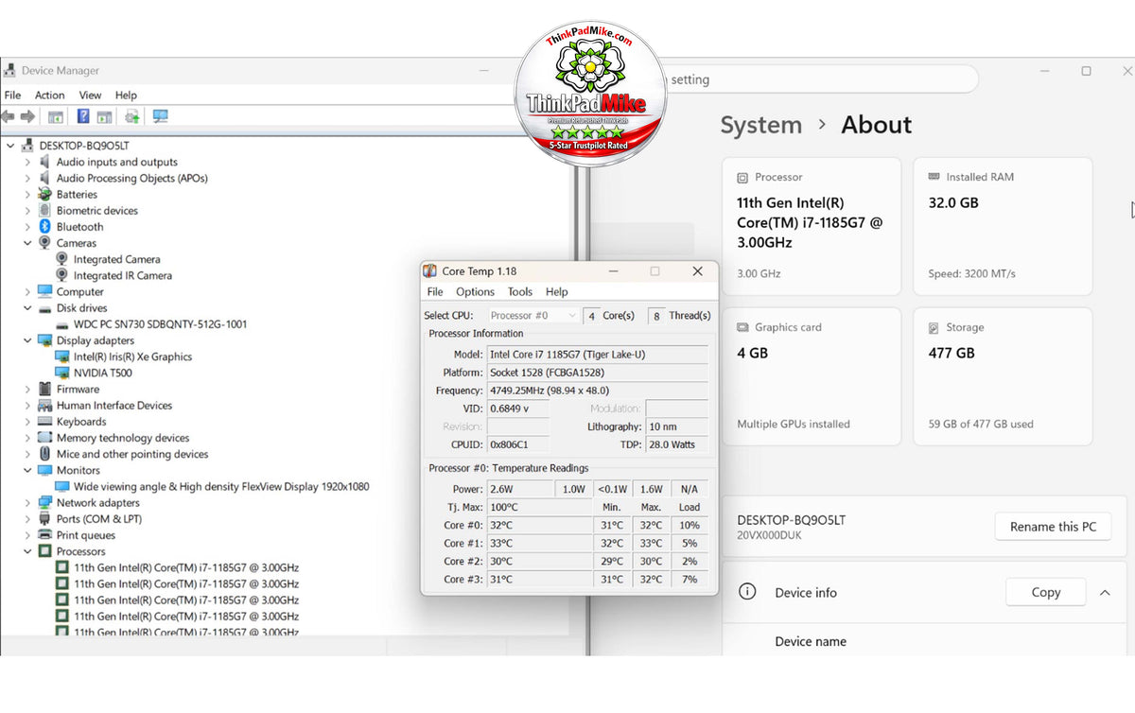
Task: Expand the Human Interface Devices node
Action: coord(27,406)
